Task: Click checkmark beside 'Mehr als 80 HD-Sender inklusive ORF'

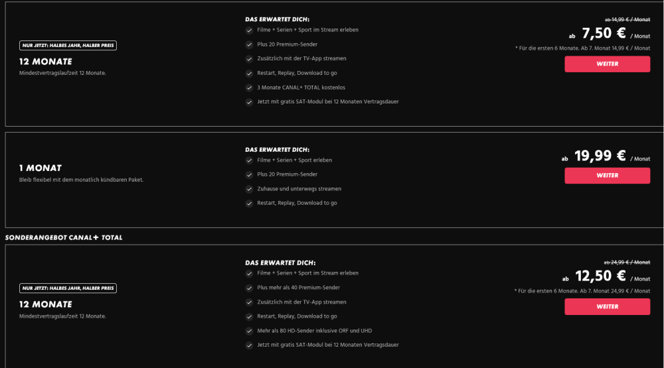Action: pyautogui.click(x=249, y=331)
